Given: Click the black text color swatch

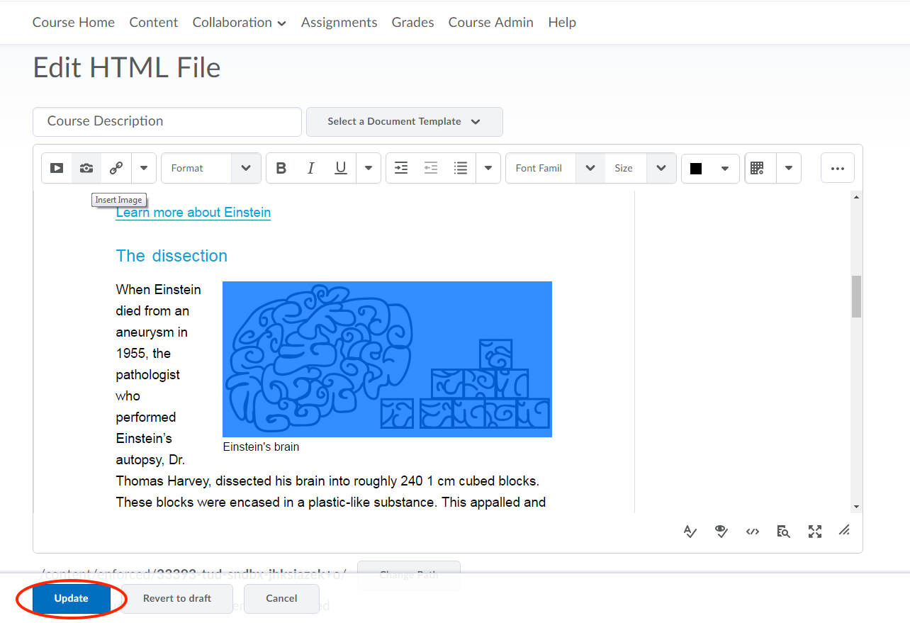Looking at the screenshot, I should pyautogui.click(x=696, y=168).
